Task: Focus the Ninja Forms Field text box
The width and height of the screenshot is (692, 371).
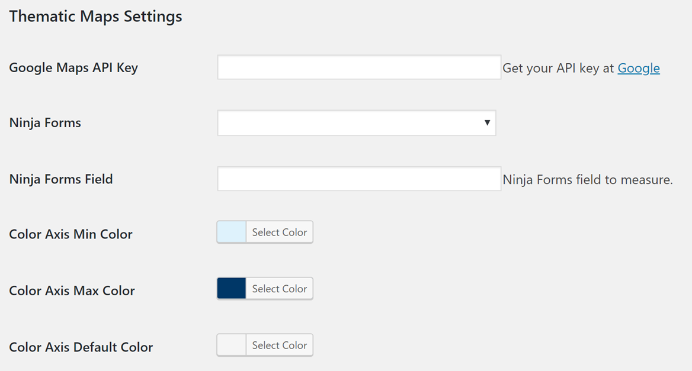Action: point(359,179)
